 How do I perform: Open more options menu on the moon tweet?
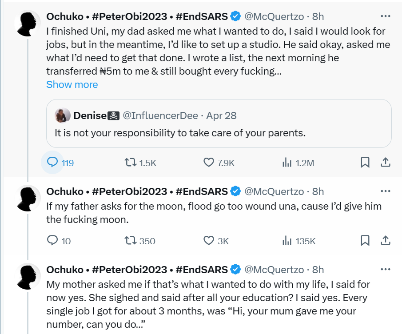(x=385, y=191)
